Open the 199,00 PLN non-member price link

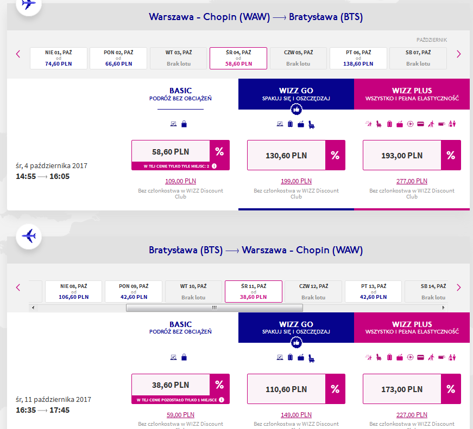(296, 181)
